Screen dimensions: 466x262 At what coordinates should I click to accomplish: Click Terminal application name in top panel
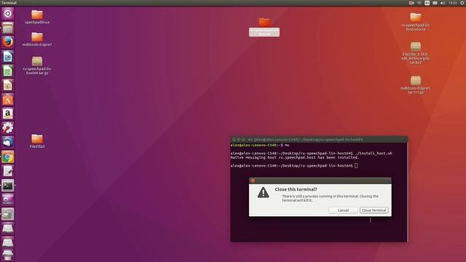pos(9,3)
